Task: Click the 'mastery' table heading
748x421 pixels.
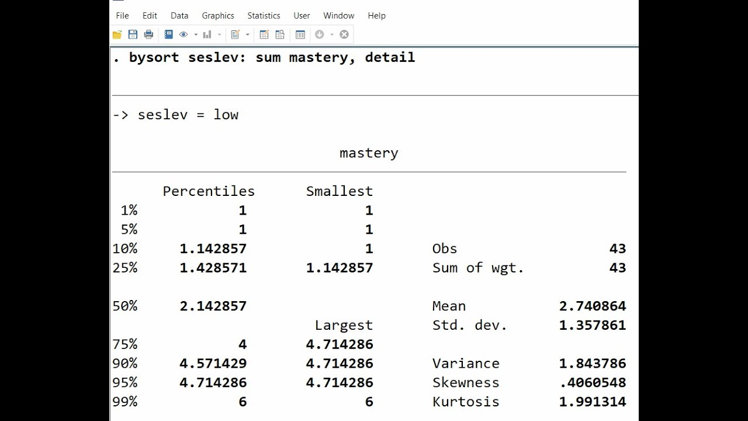Action: point(369,153)
